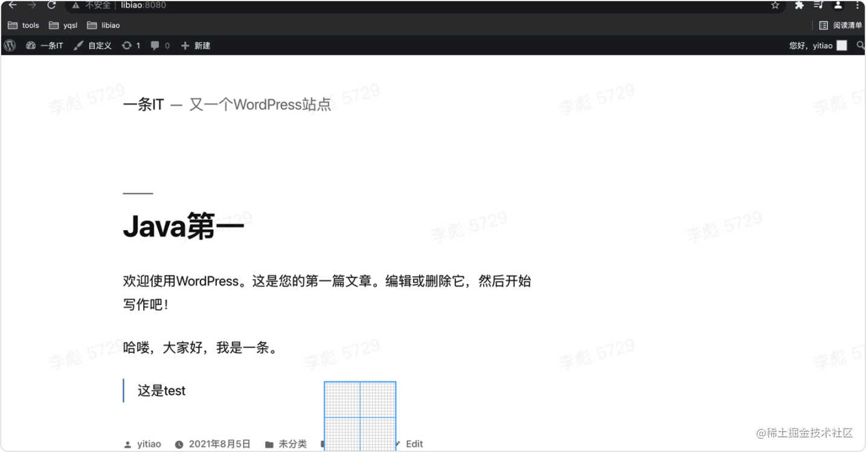The image size is (866, 452).
Task: Click the not-secure warning triangle icon
Action: pyautogui.click(x=76, y=5)
